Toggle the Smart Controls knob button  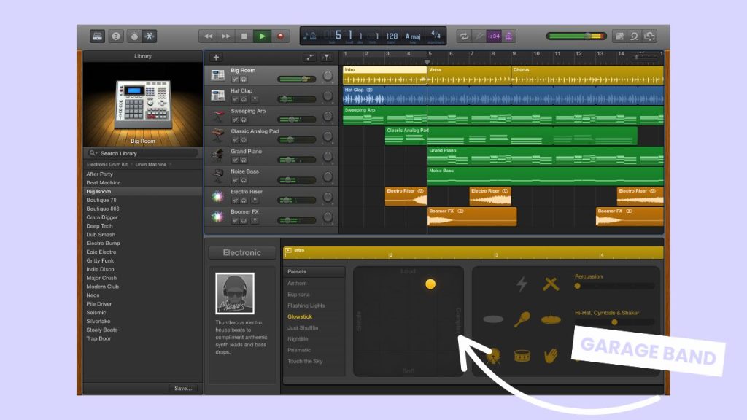[x=134, y=36]
